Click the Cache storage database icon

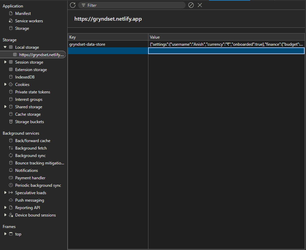11,114
